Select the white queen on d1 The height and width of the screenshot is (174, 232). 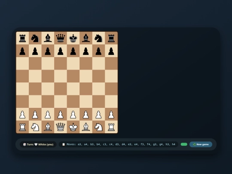[61, 127]
